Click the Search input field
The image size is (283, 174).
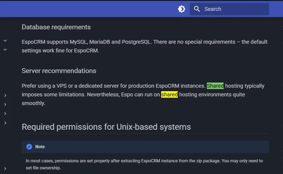(229, 9)
